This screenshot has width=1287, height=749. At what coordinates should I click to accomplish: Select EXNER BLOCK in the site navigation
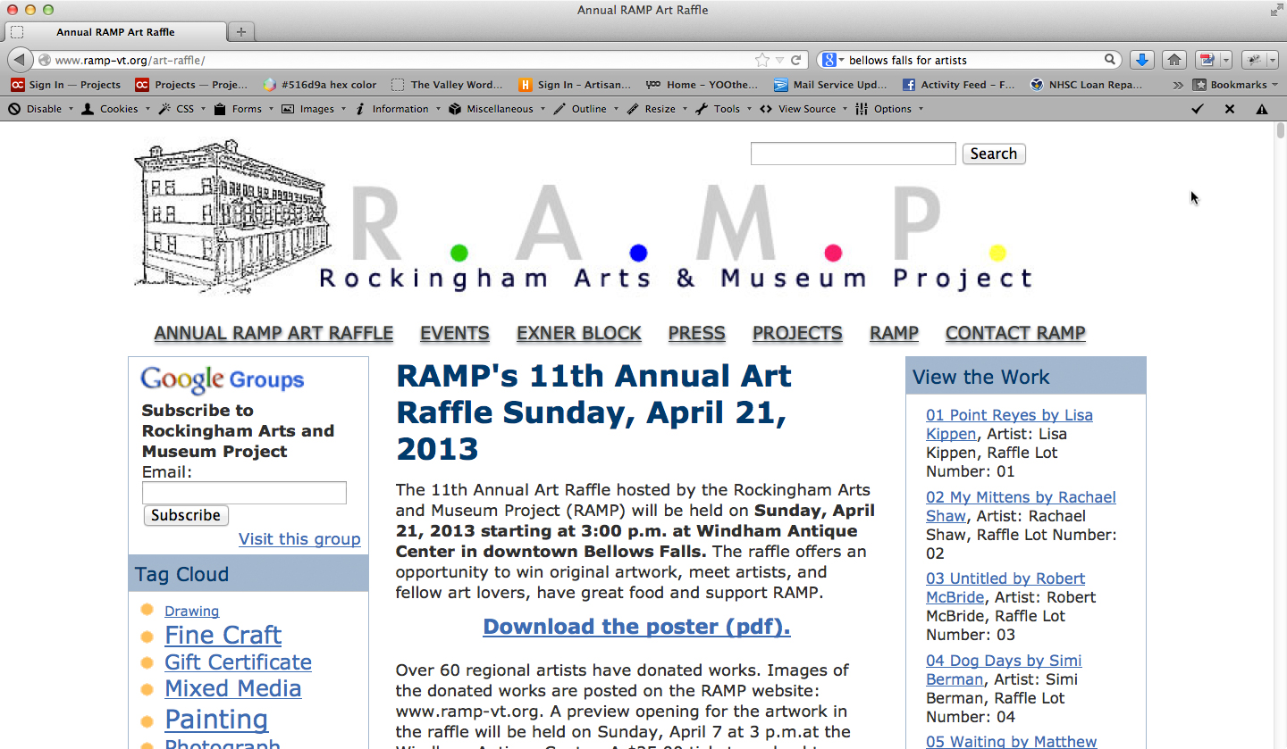pos(578,333)
